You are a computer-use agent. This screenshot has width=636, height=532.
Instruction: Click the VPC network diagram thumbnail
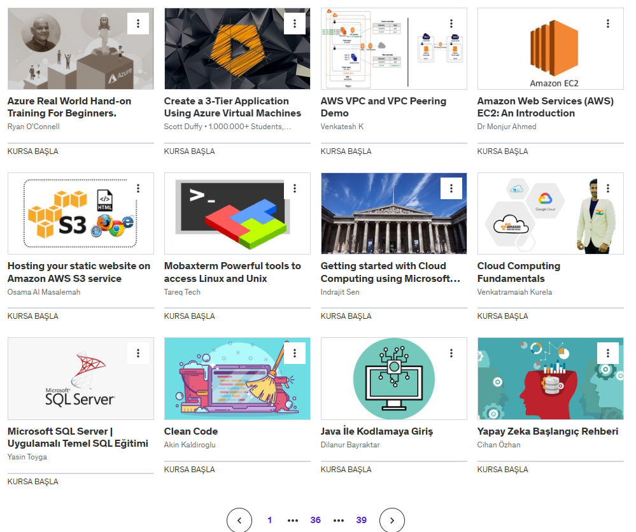[x=394, y=48]
